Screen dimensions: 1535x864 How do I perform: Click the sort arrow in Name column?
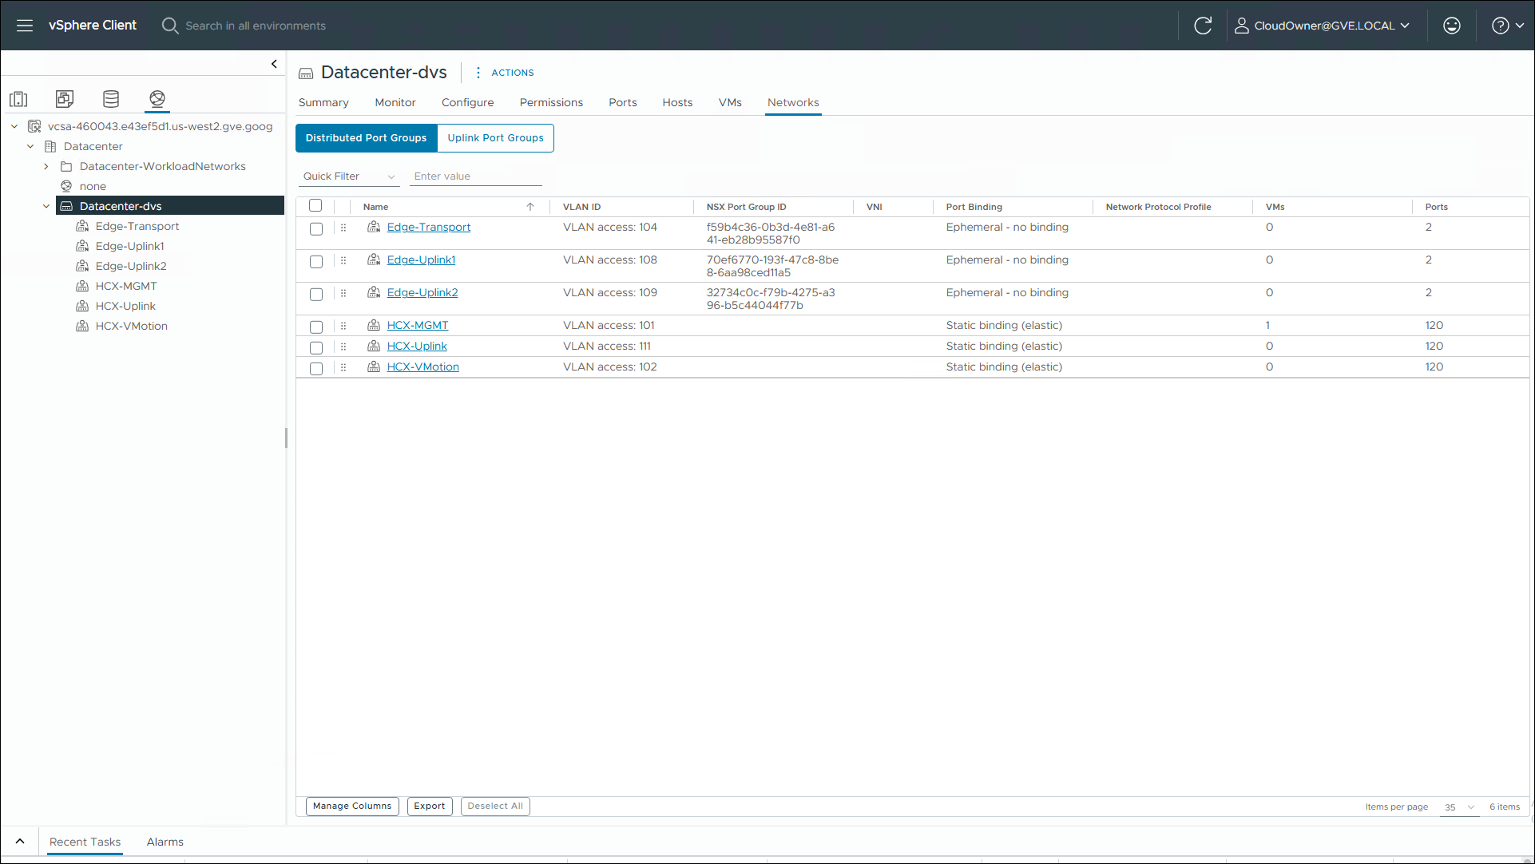click(530, 207)
